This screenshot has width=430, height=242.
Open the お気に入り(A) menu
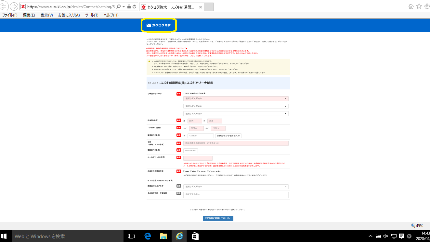pos(69,15)
